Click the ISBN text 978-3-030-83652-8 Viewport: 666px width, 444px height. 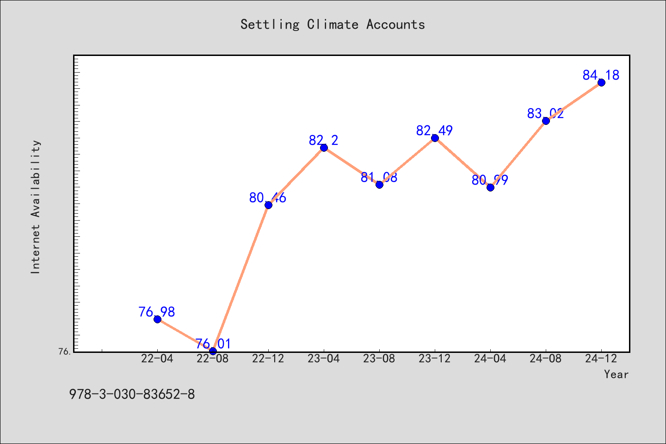(132, 395)
